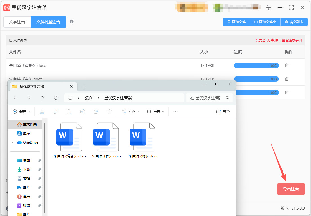Open the settings sliders icon in title bar
311x216 pixels.
(268, 8)
